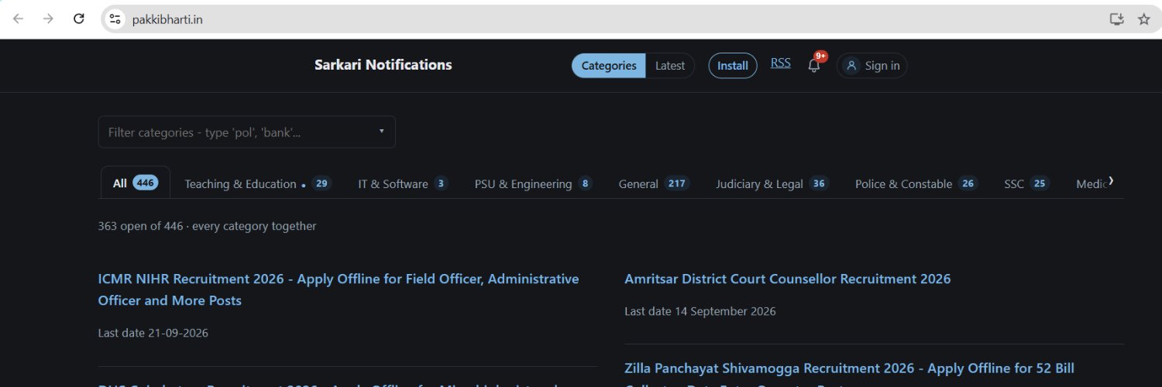Open the notifications bell
The width and height of the screenshot is (1162, 387).
click(x=814, y=66)
